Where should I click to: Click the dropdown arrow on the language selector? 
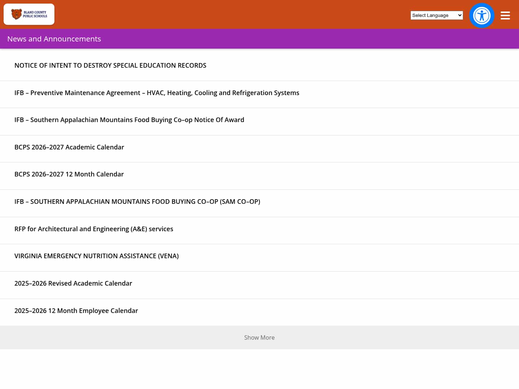[460, 15]
